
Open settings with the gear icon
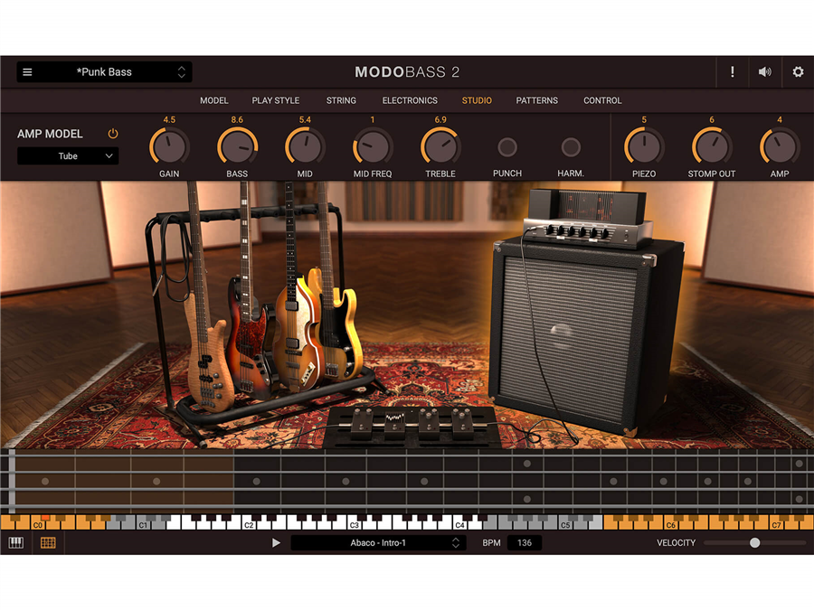798,72
